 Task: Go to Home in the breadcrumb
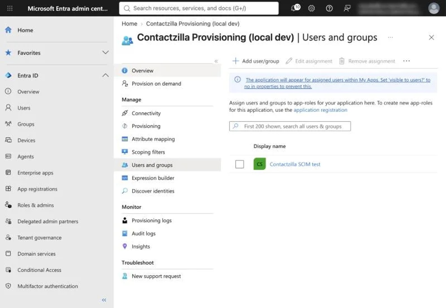129,24
